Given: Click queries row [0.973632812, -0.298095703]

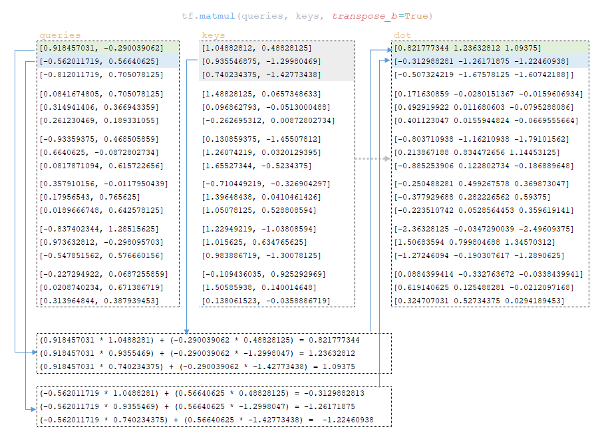Looking at the screenshot, I should tap(101, 242).
